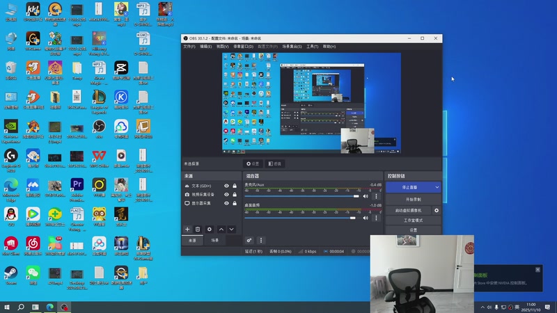Unlock the 文本 (GDI+) source
557x313 pixels.
click(235, 186)
